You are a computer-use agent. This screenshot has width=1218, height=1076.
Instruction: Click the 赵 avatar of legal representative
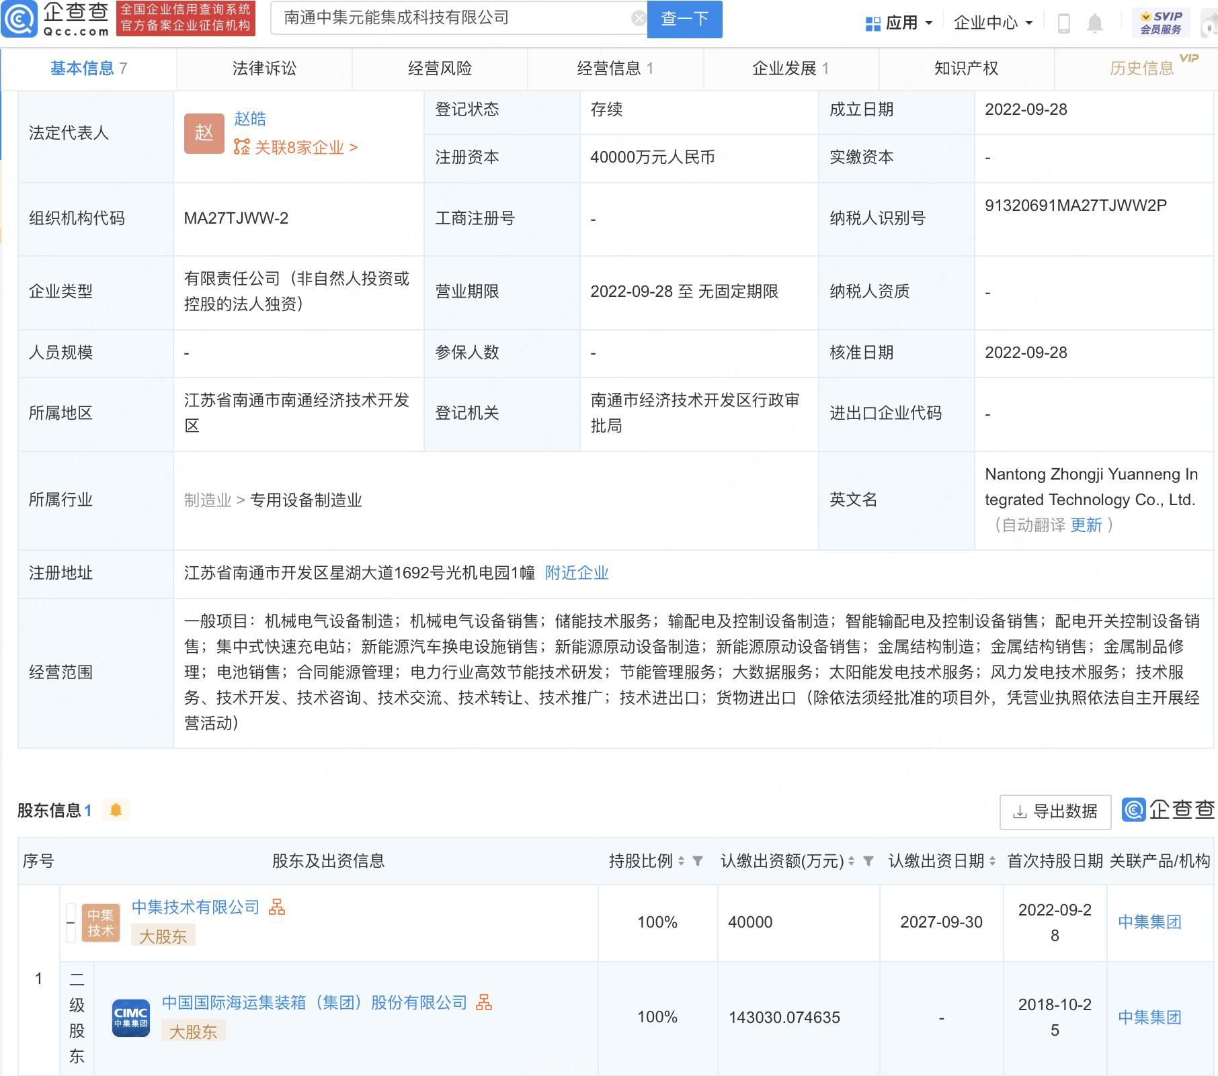pyautogui.click(x=204, y=134)
